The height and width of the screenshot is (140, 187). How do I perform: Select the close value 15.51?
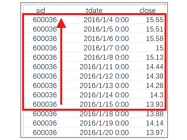click(148, 29)
